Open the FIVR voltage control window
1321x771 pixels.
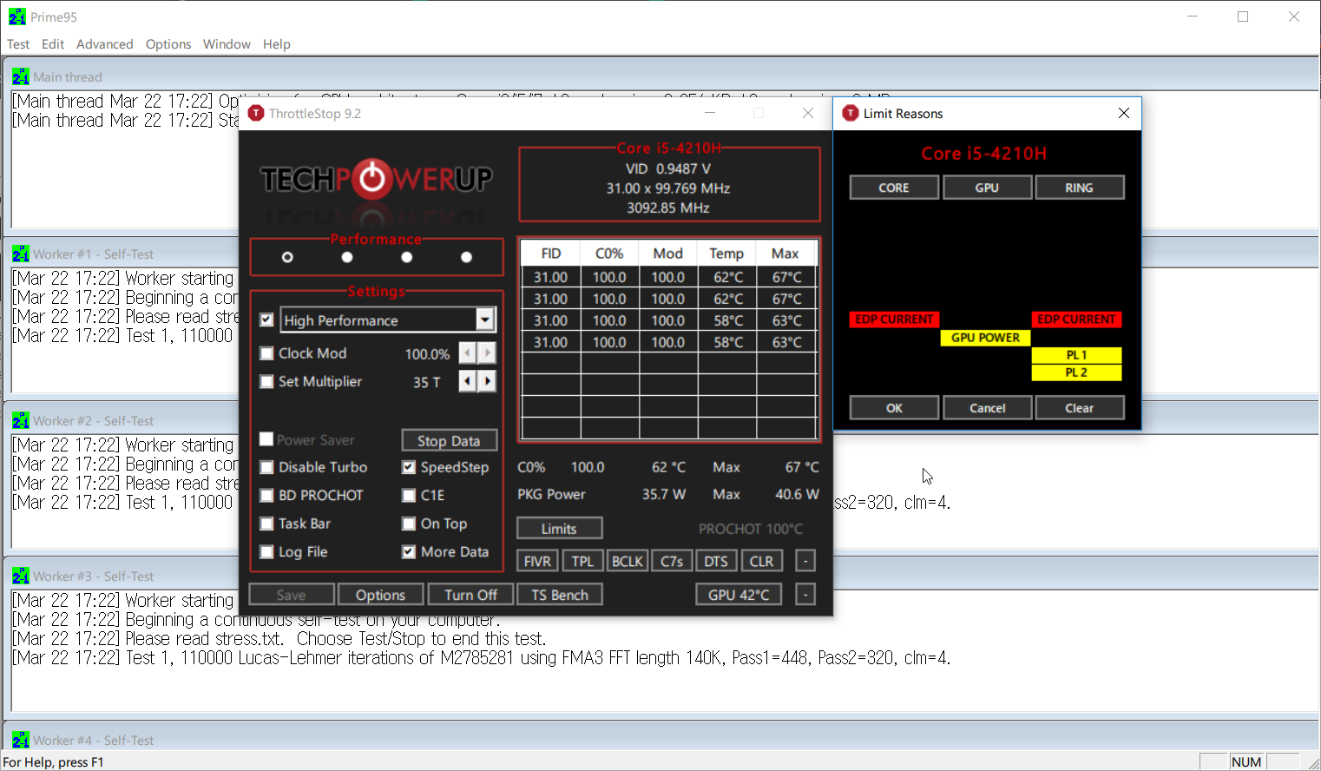pyautogui.click(x=537, y=561)
